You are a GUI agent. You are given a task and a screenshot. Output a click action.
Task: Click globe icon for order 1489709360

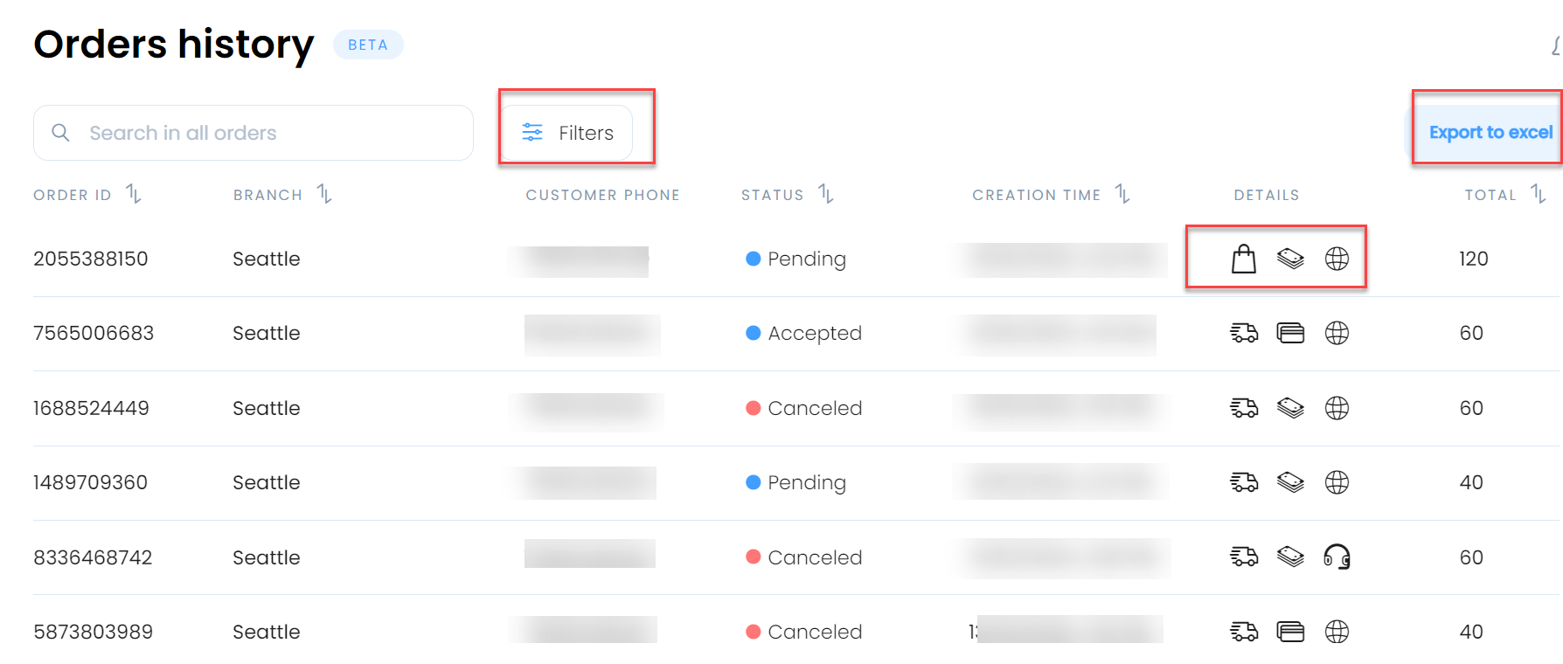1337,482
